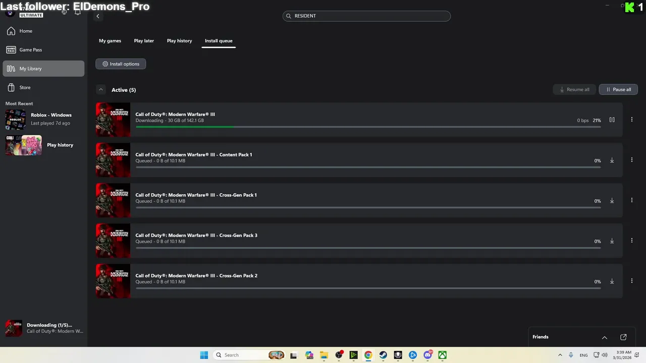The width and height of the screenshot is (646, 363).
Task: Expand the Friends panel chevron
Action: tap(604, 337)
